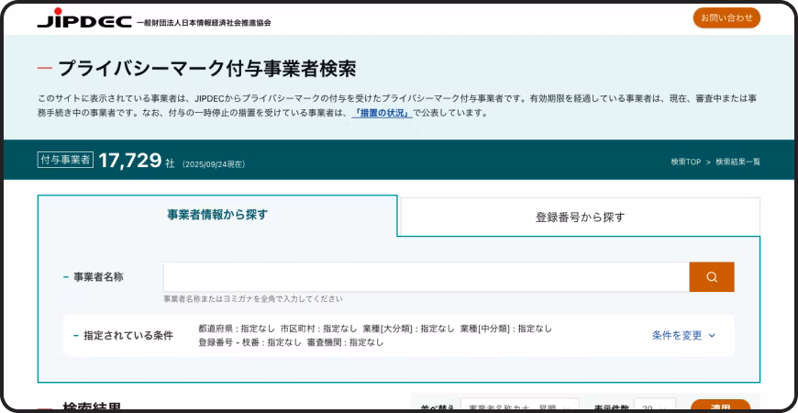
Task: Click the (2025/09/24現在) date text
Action: point(213,164)
